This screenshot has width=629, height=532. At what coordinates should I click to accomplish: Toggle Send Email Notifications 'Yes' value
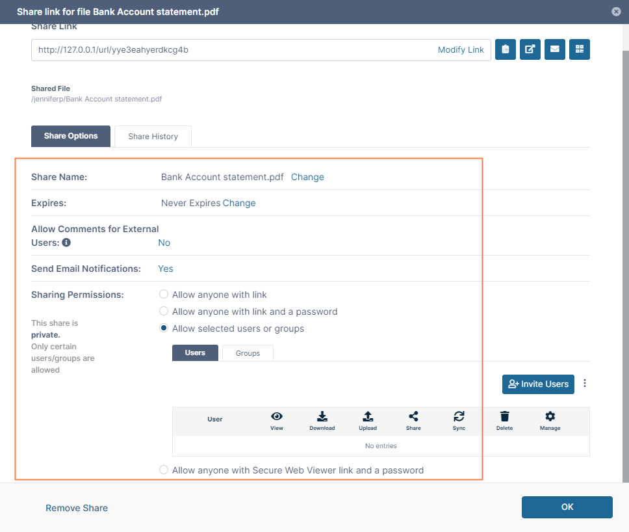(166, 269)
